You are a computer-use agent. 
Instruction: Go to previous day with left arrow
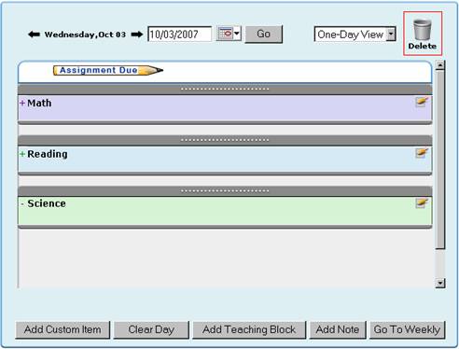tap(34, 35)
